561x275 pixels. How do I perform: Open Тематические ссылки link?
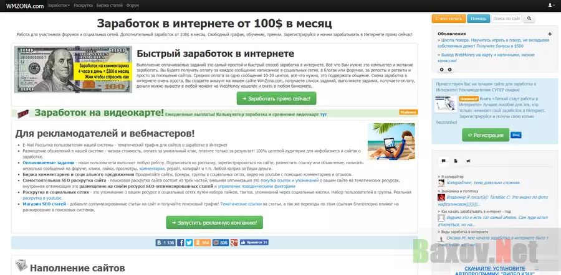[x=241, y=204]
